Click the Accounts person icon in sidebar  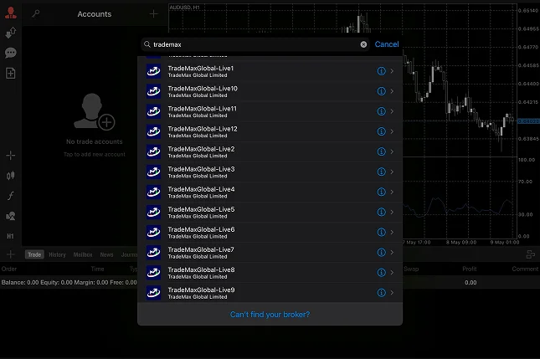(x=11, y=13)
